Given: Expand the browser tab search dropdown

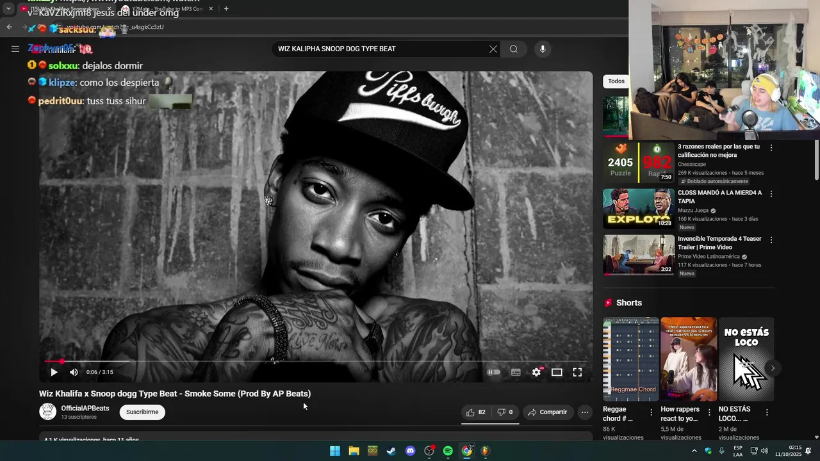Looking at the screenshot, I should 8,9.
